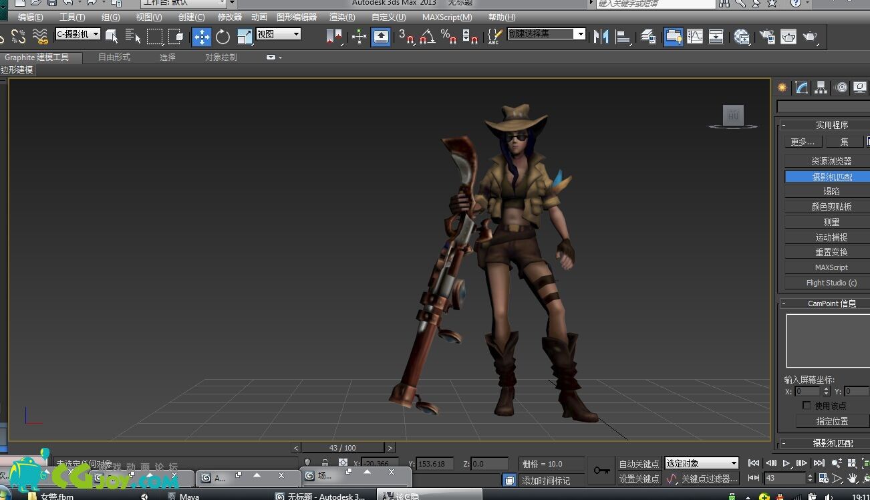Open the MAXScript(M) menu
This screenshot has height=500, width=870.
[x=447, y=17]
